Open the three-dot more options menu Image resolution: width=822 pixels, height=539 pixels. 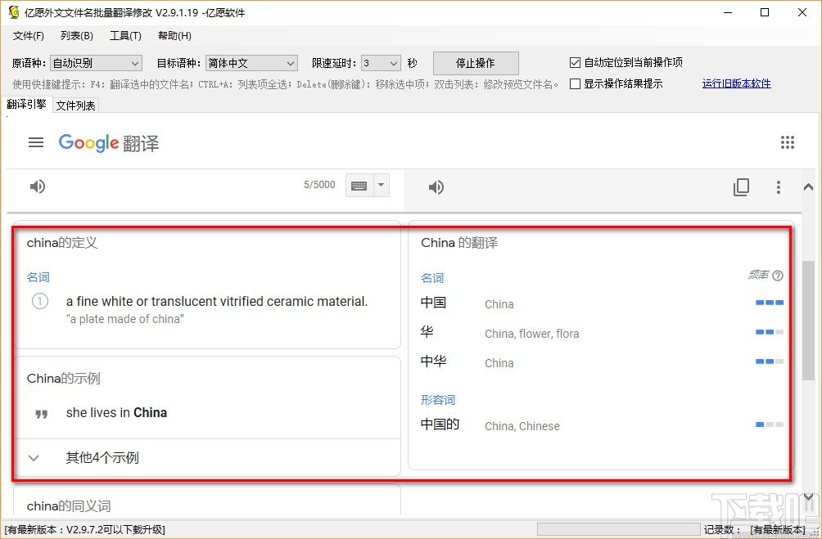click(x=779, y=187)
